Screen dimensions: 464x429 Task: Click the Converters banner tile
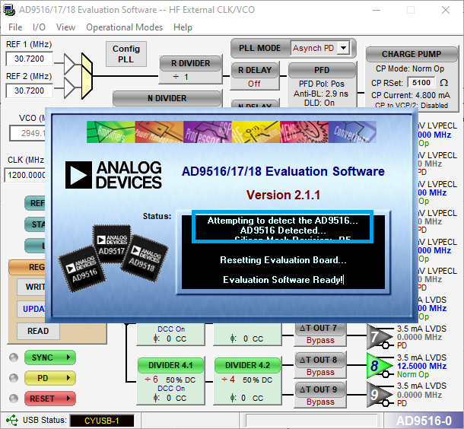click(x=352, y=132)
